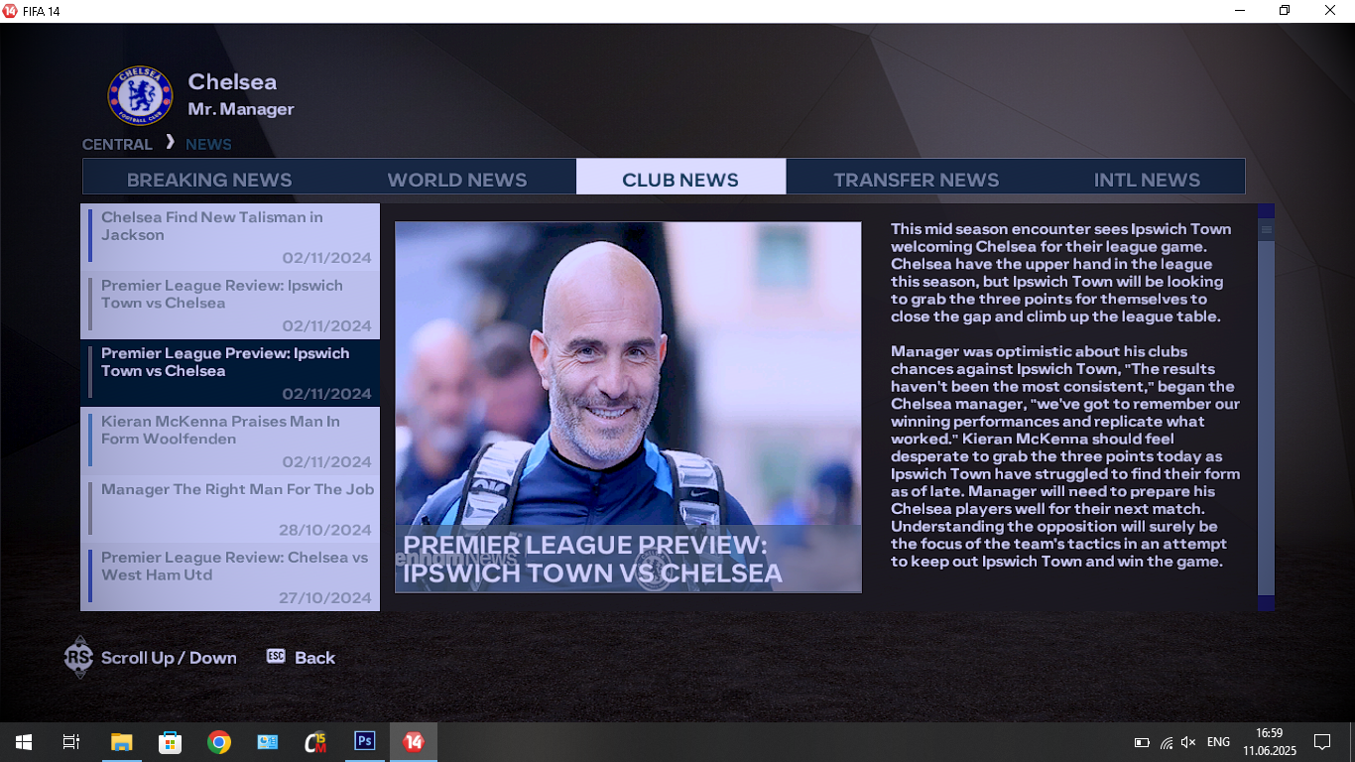Click the ESC key Back icon
Screen dimensions: 1355x762
pyautogui.click(x=276, y=656)
